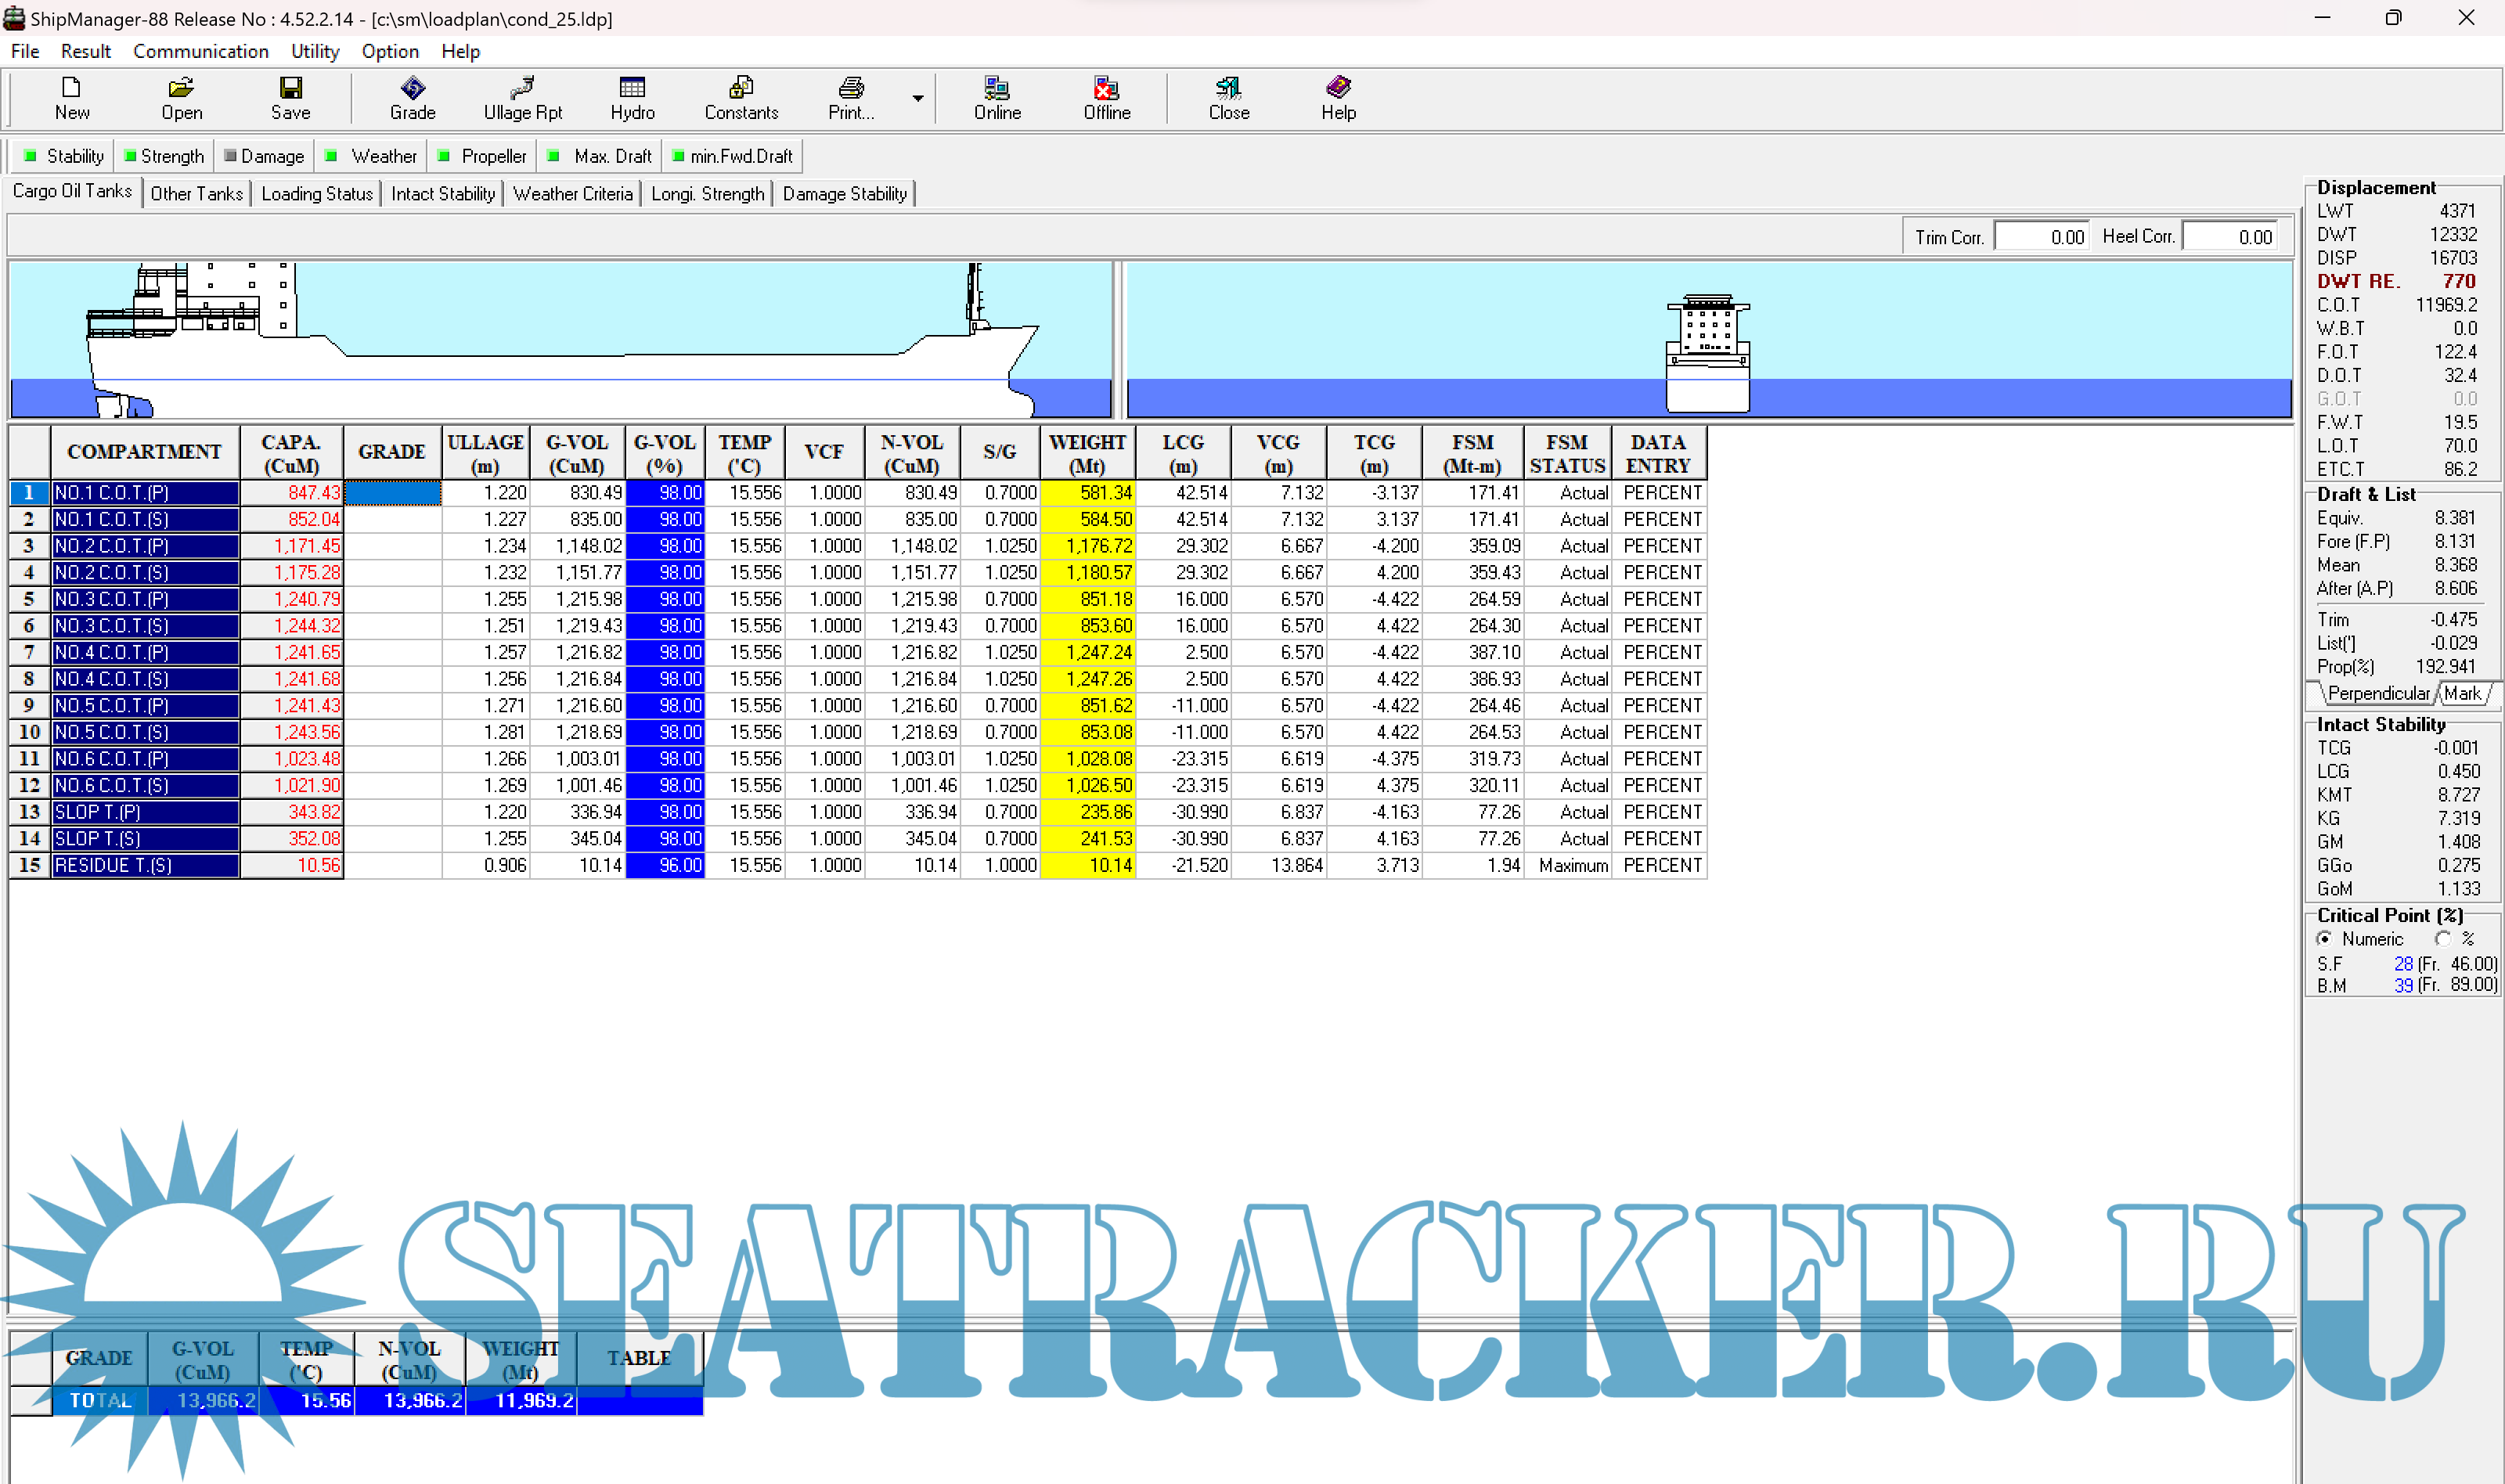Generate the Ullage Rpt report
Image resolution: width=2505 pixels, height=1484 pixels.
click(522, 97)
